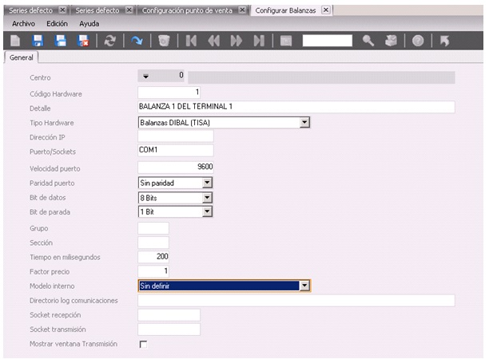Open help via question mark icon
489x359 pixels.
click(417, 40)
